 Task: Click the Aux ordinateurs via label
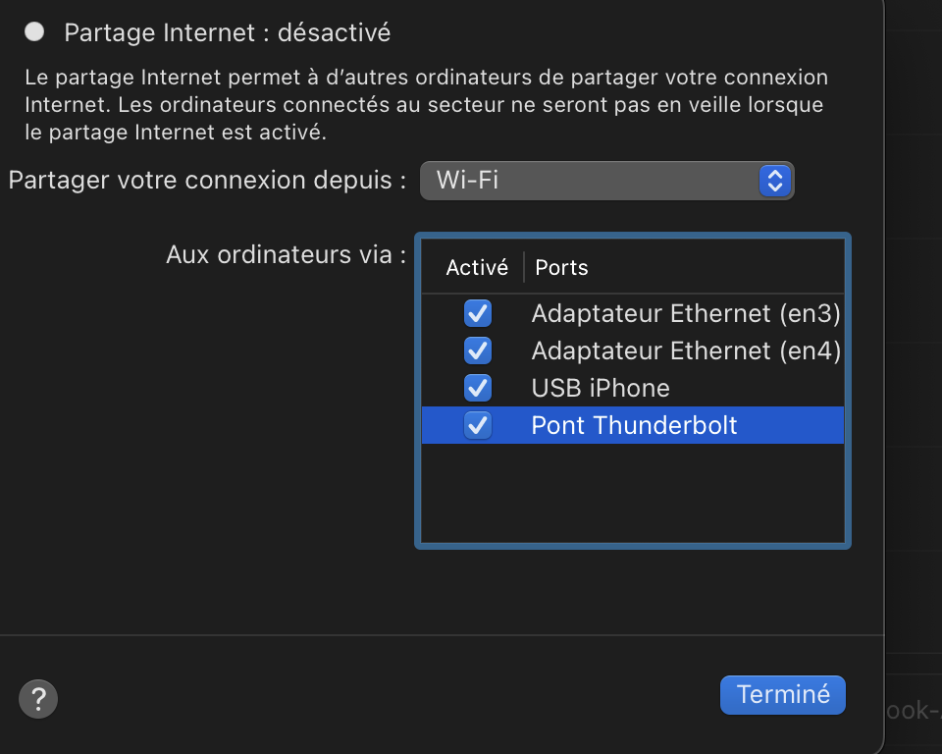(x=286, y=255)
